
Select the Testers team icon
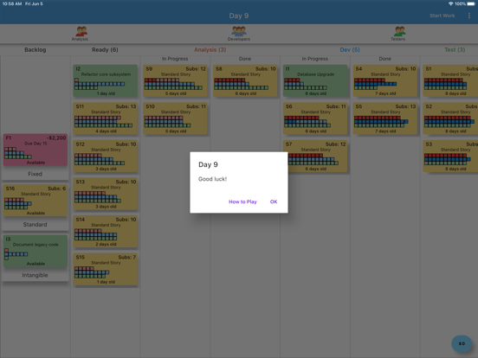click(398, 34)
